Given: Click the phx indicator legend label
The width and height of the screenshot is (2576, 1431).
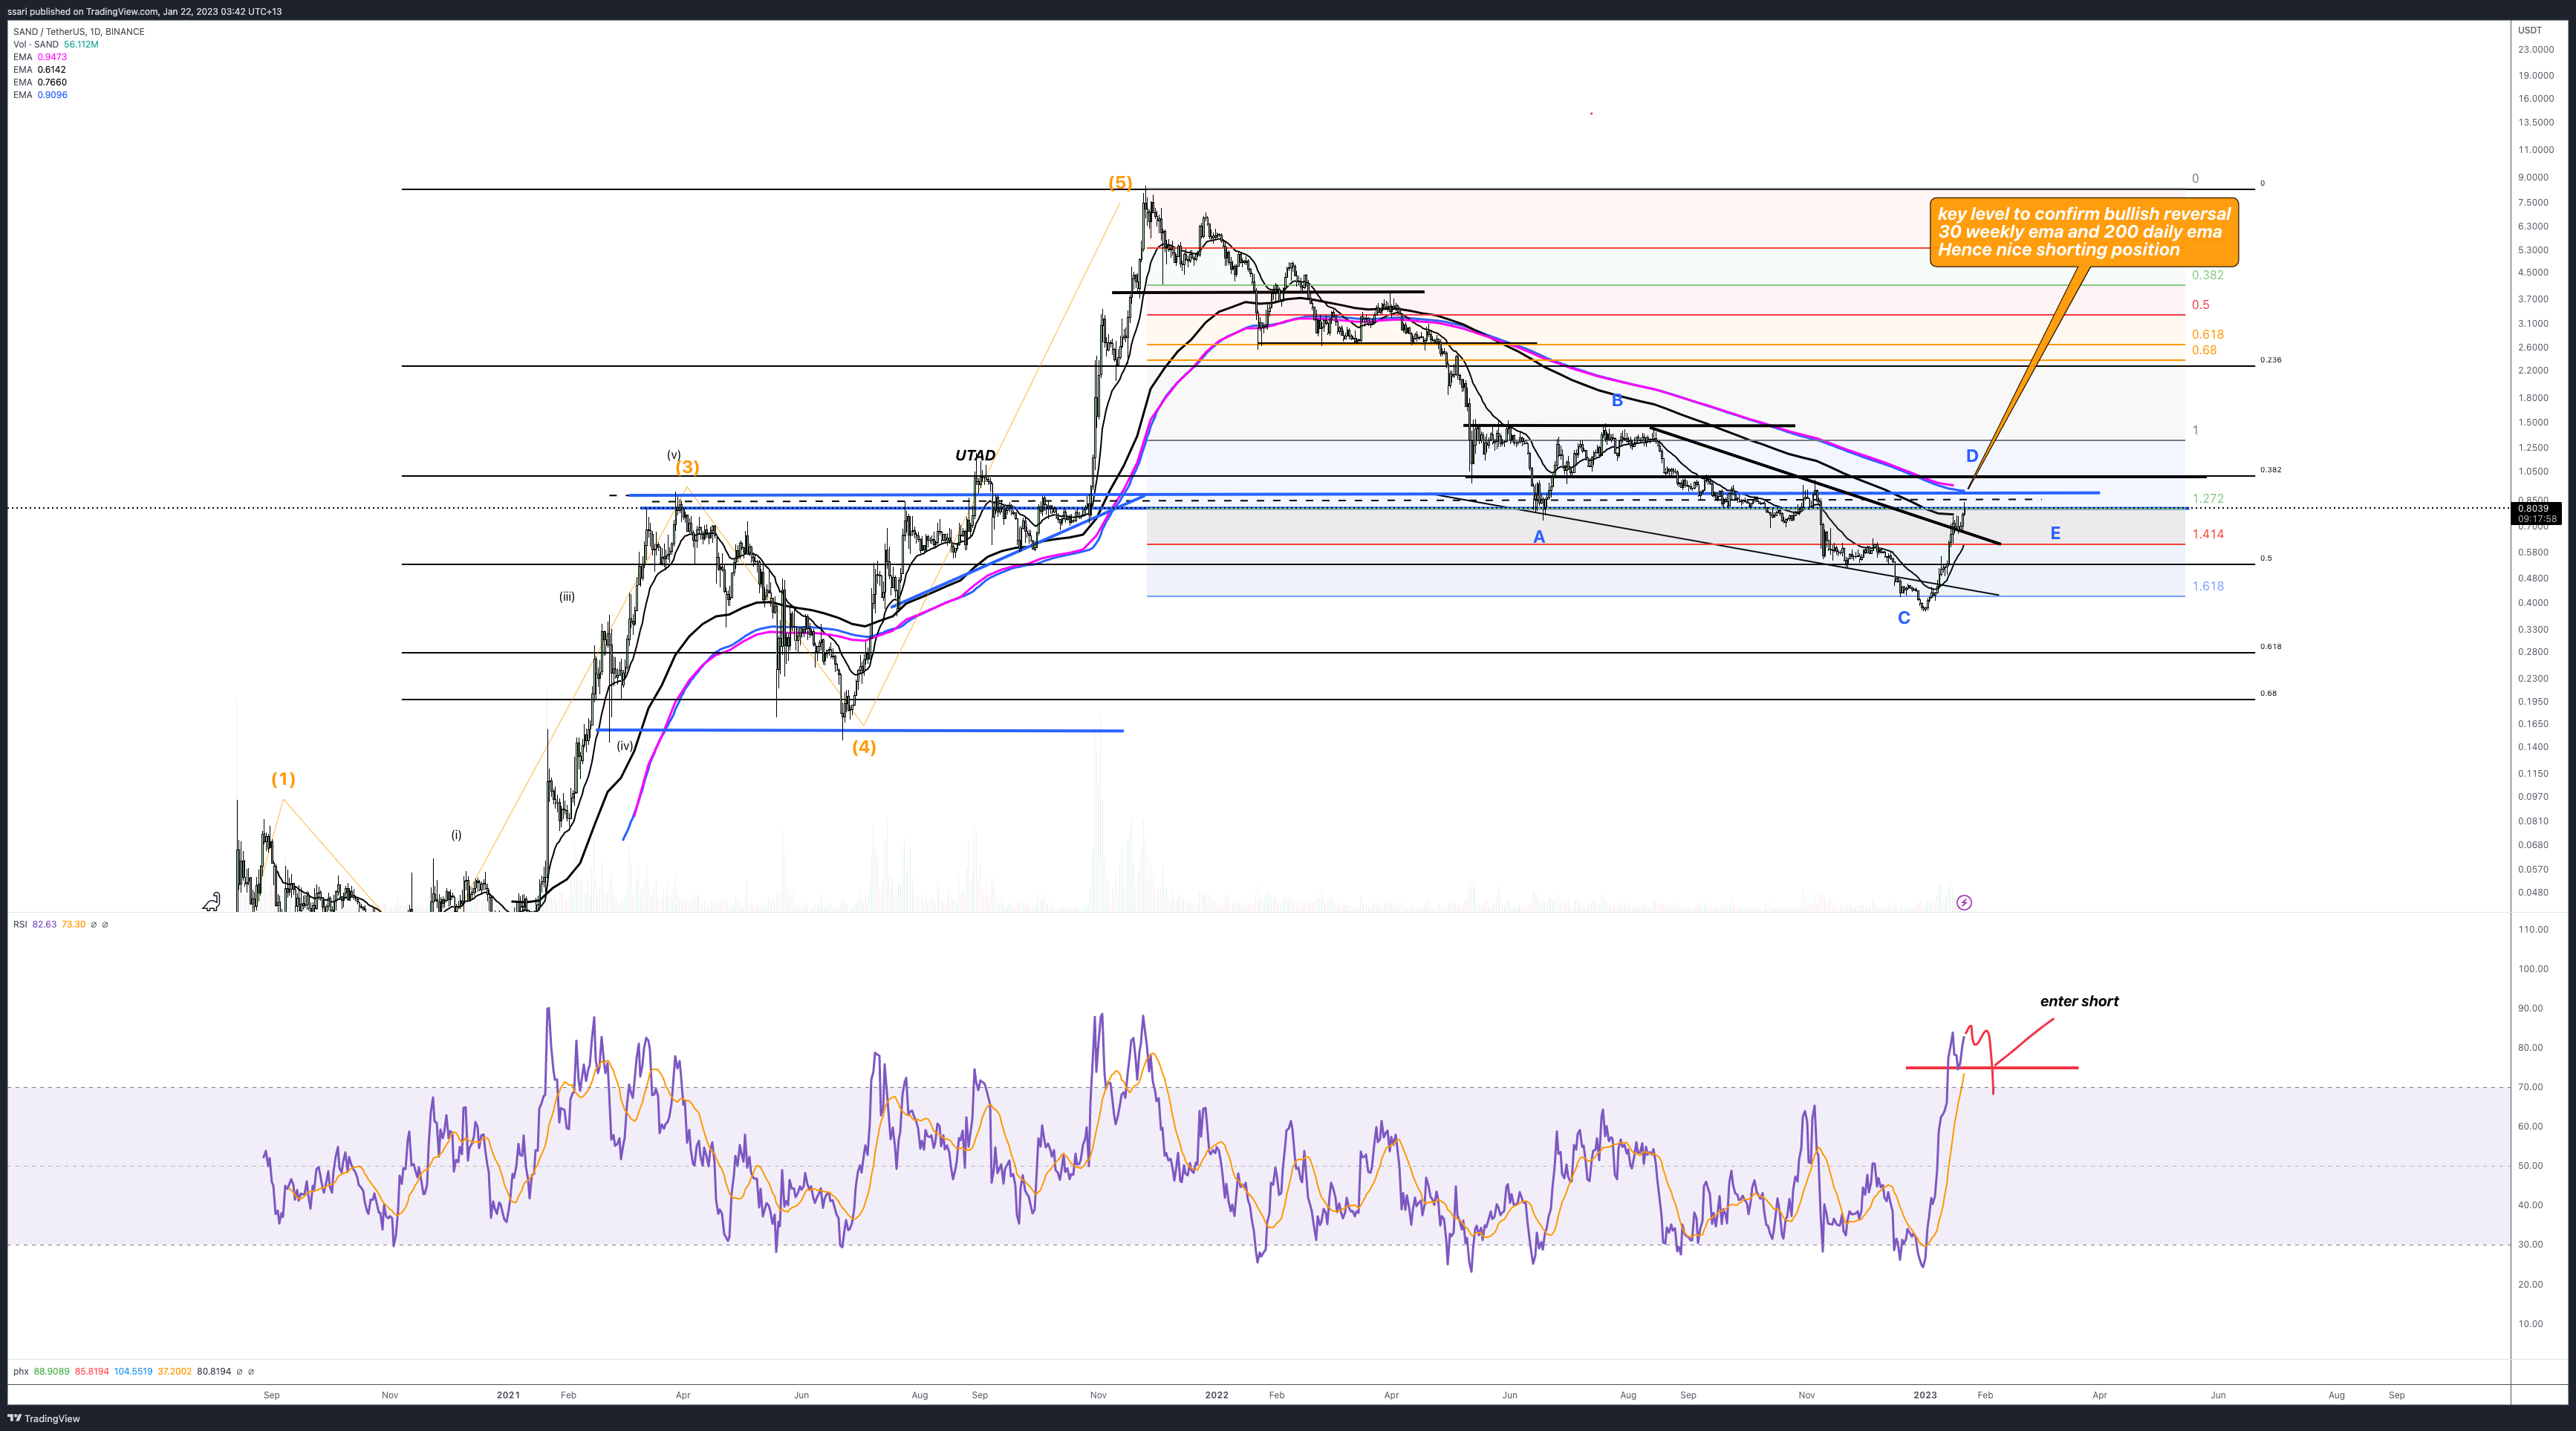Looking at the screenshot, I should tap(20, 1371).
